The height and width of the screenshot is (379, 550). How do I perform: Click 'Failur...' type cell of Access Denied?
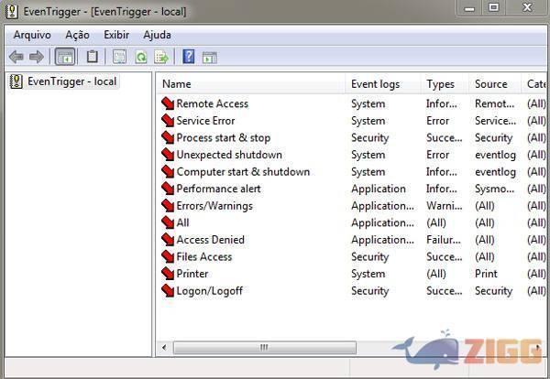[x=444, y=240]
